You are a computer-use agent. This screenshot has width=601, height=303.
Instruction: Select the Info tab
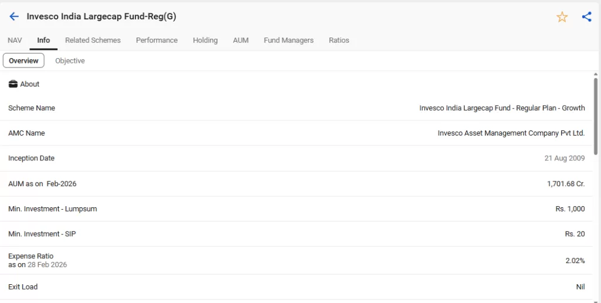[43, 41]
